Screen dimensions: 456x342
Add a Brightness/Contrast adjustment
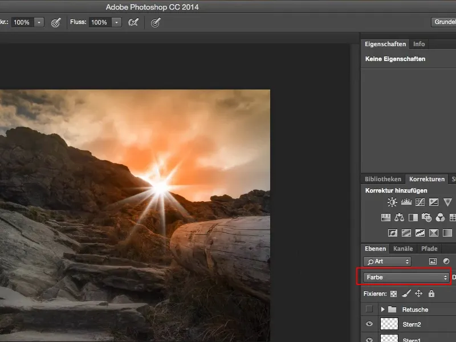pos(392,202)
